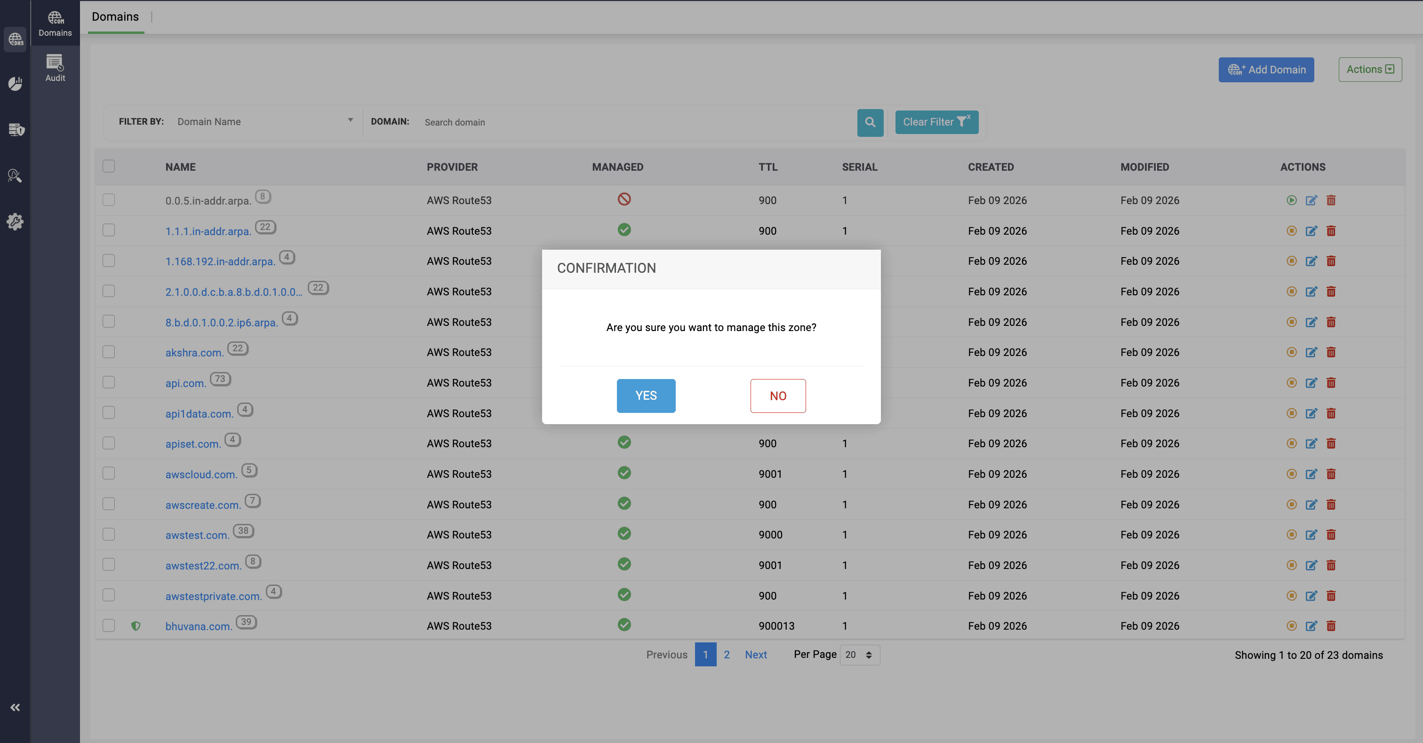Click the DNS globe icon in left sidebar
Viewport: 1423px width, 743px height.
point(15,39)
